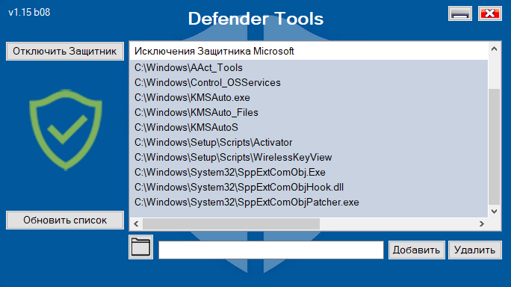Select System32\SppExtComObjPatcher.exe entry

click(x=309, y=203)
